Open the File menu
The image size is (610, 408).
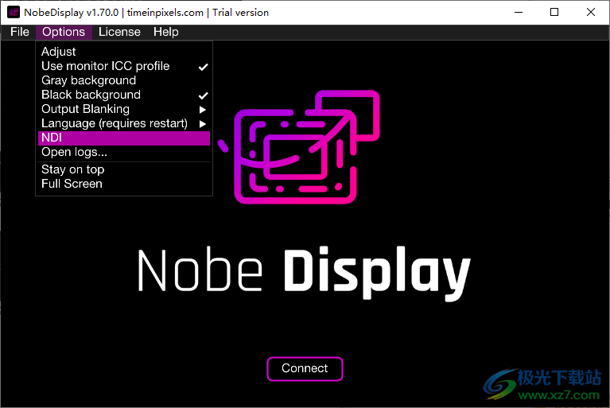(x=19, y=32)
